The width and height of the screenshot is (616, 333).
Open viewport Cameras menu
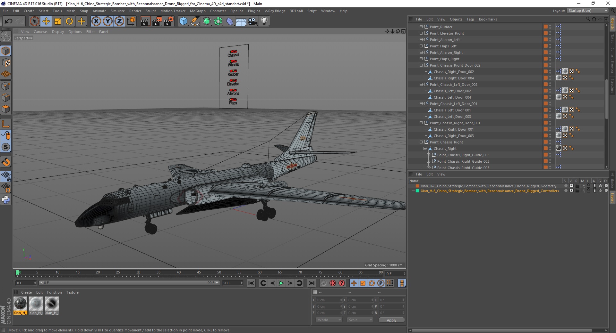[x=40, y=32]
